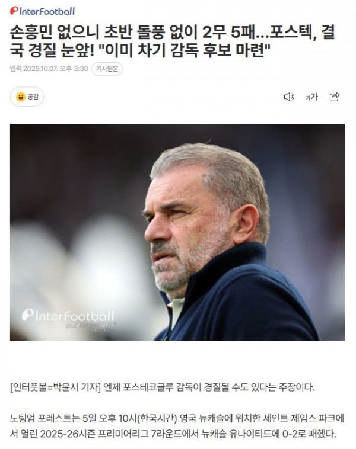Click the 입력 timestamp label

coord(15,69)
